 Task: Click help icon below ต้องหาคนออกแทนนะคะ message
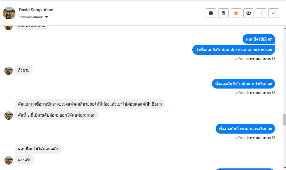coord(273,59)
